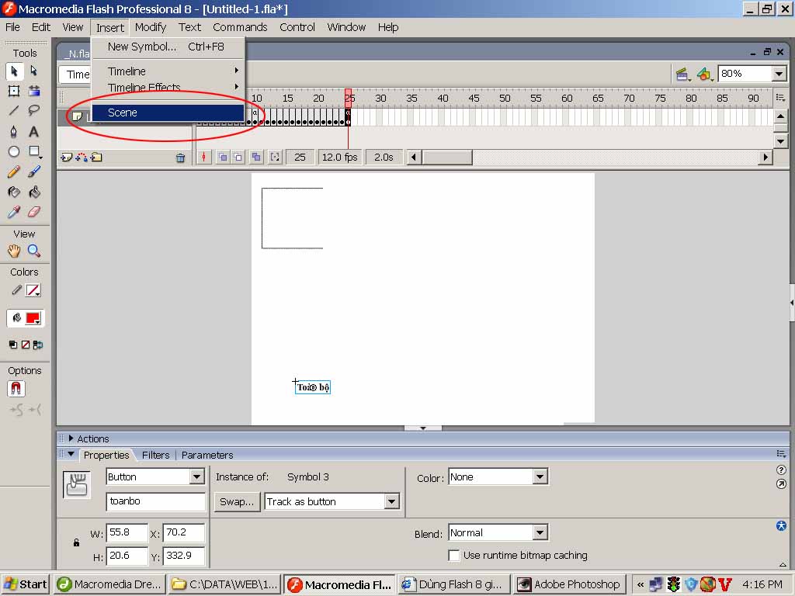The height and width of the screenshot is (596, 795).
Task: Click the Edit Multiple Frames icon
Action: pos(256,157)
